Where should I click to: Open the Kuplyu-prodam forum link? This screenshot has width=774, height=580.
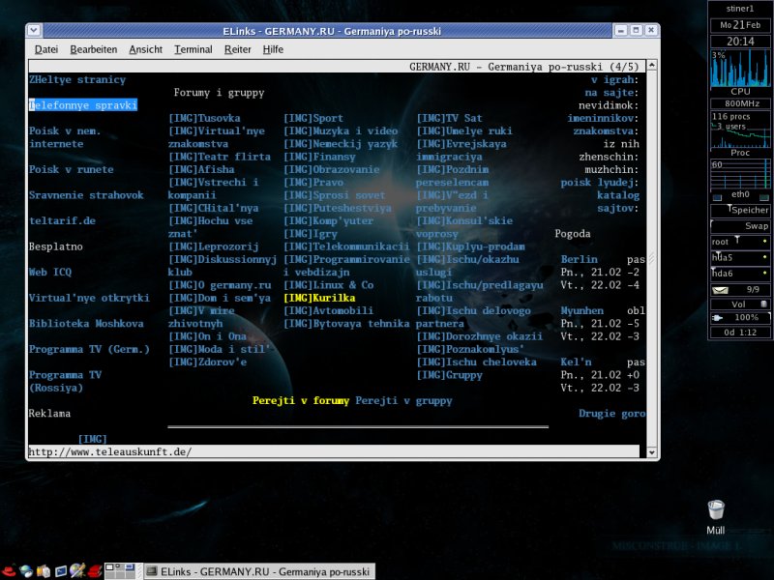[x=470, y=246]
